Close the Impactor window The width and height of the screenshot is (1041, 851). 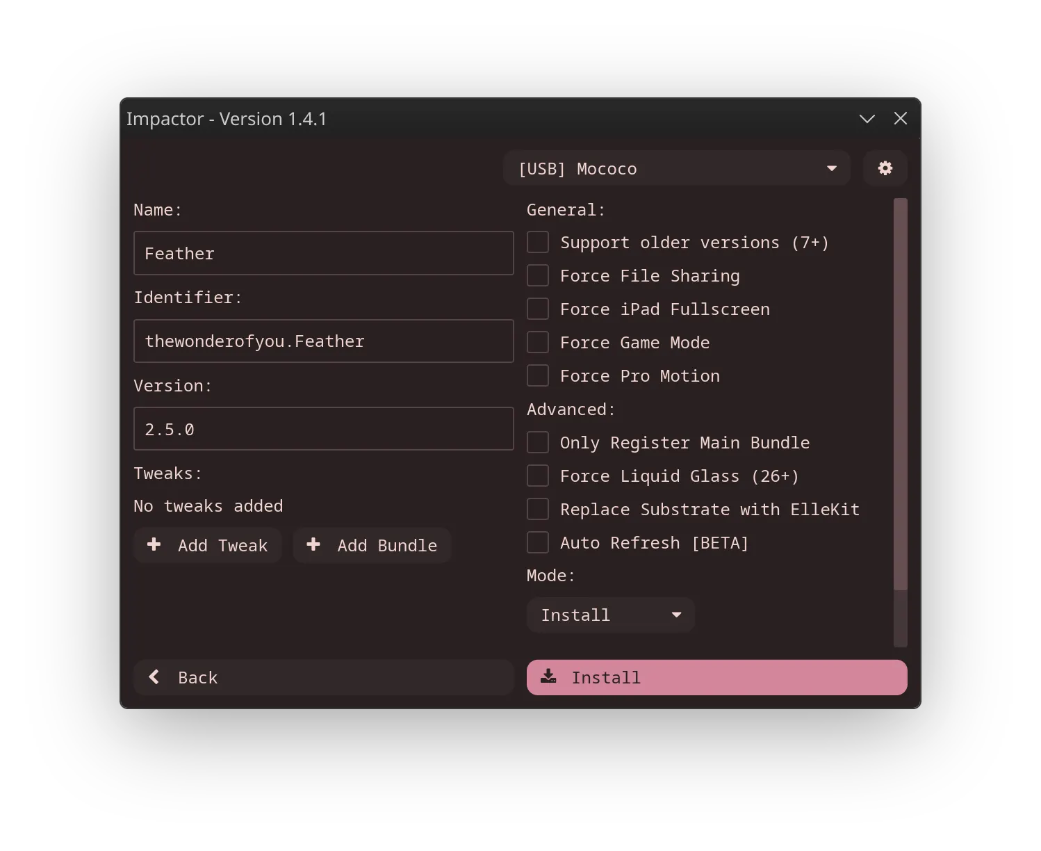coord(901,119)
